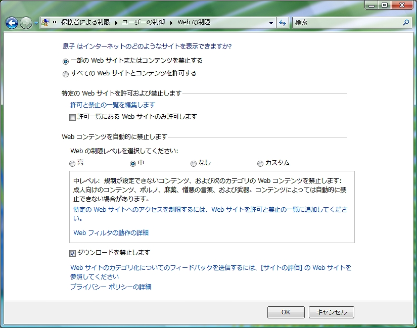
Task: Click the Back navigation arrow button
Action: point(12,23)
